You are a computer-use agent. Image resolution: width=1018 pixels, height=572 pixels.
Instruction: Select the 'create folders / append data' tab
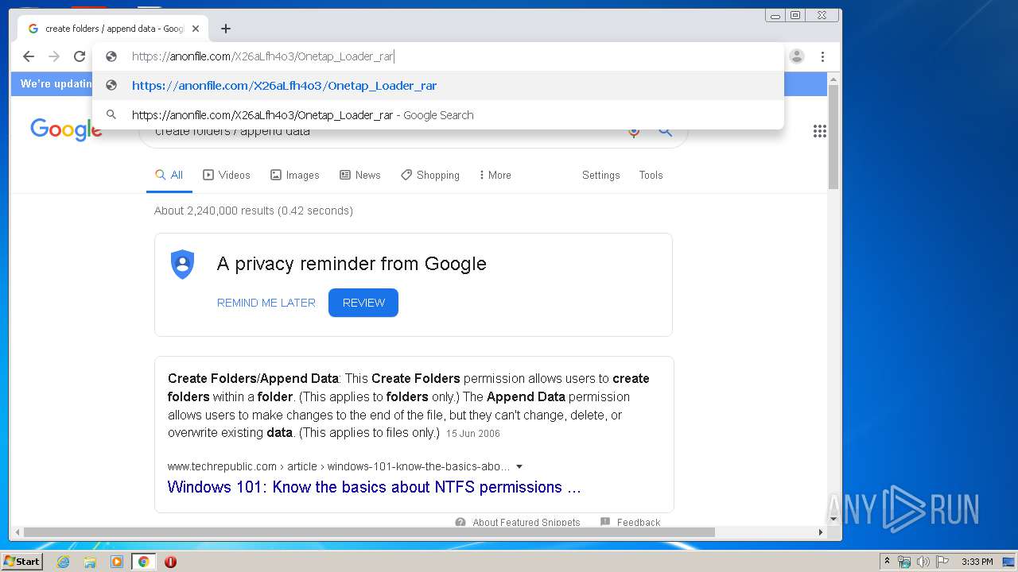click(x=113, y=29)
